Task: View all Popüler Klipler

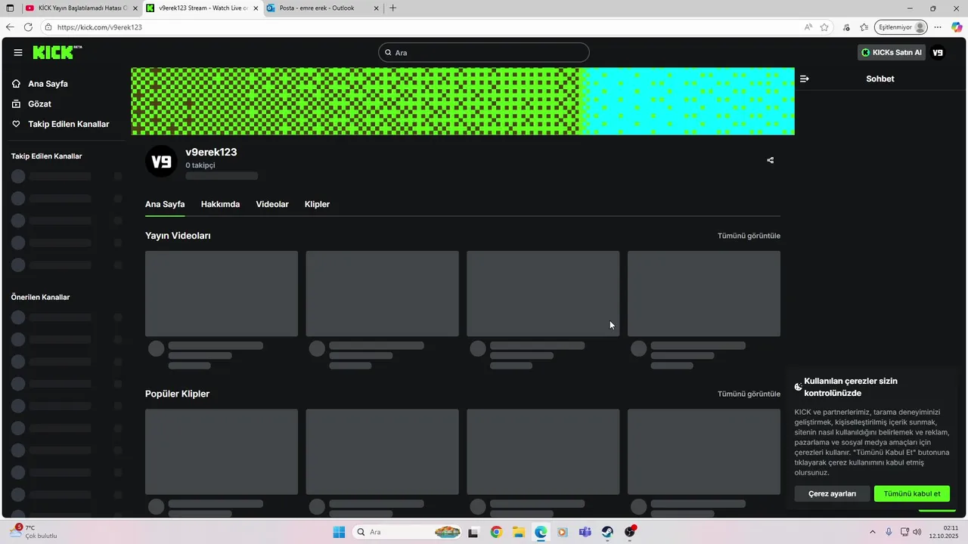Action: [x=749, y=394]
